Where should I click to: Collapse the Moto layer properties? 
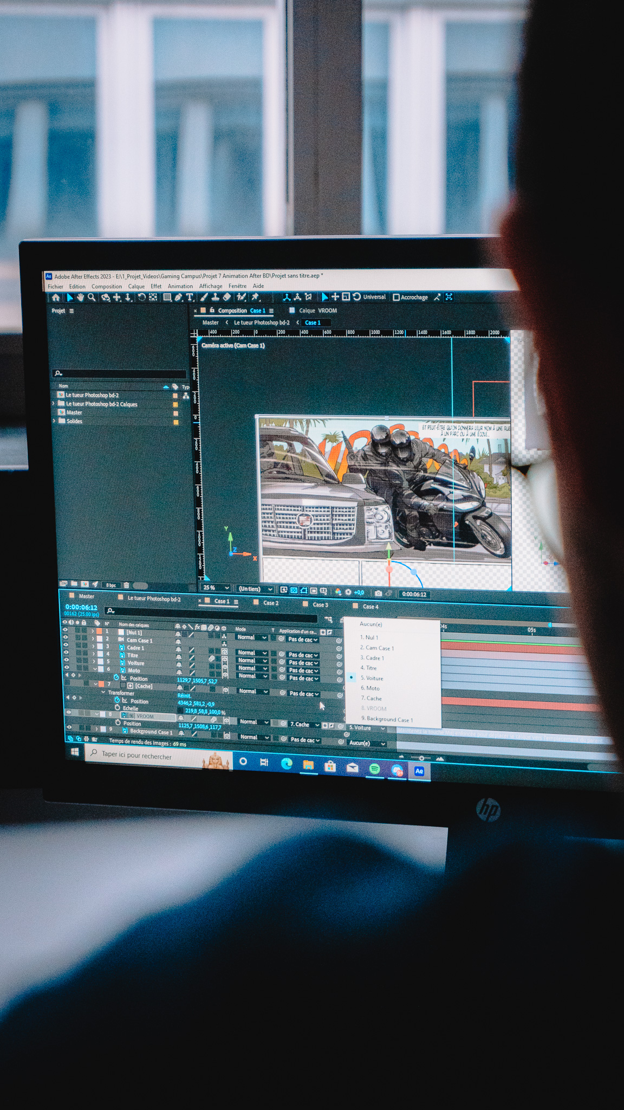[95, 669]
